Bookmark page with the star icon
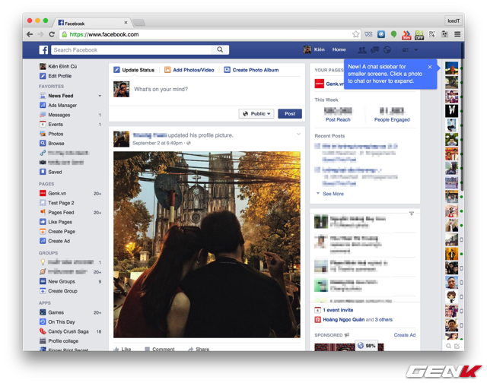 (355, 34)
